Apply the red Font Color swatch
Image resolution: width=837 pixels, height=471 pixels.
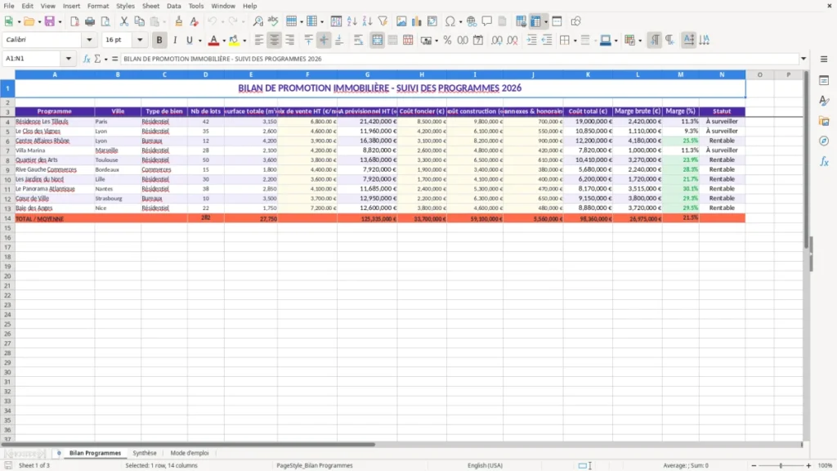[213, 40]
